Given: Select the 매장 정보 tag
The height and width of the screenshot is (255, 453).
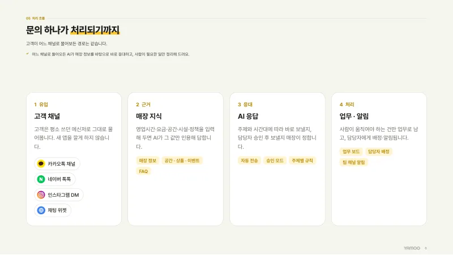Looking at the screenshot, I should [148, 161].
